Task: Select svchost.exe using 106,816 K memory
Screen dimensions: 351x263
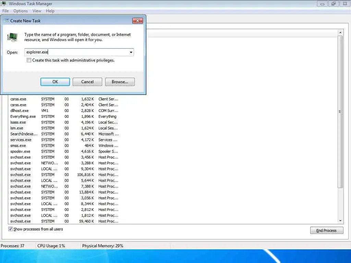Action: (64, 175)
